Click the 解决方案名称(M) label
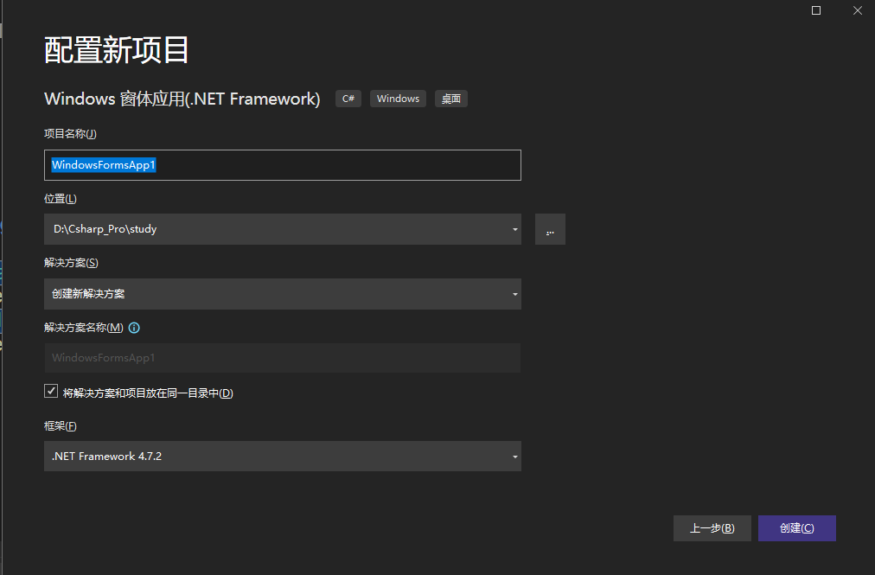 pos(84,328)
